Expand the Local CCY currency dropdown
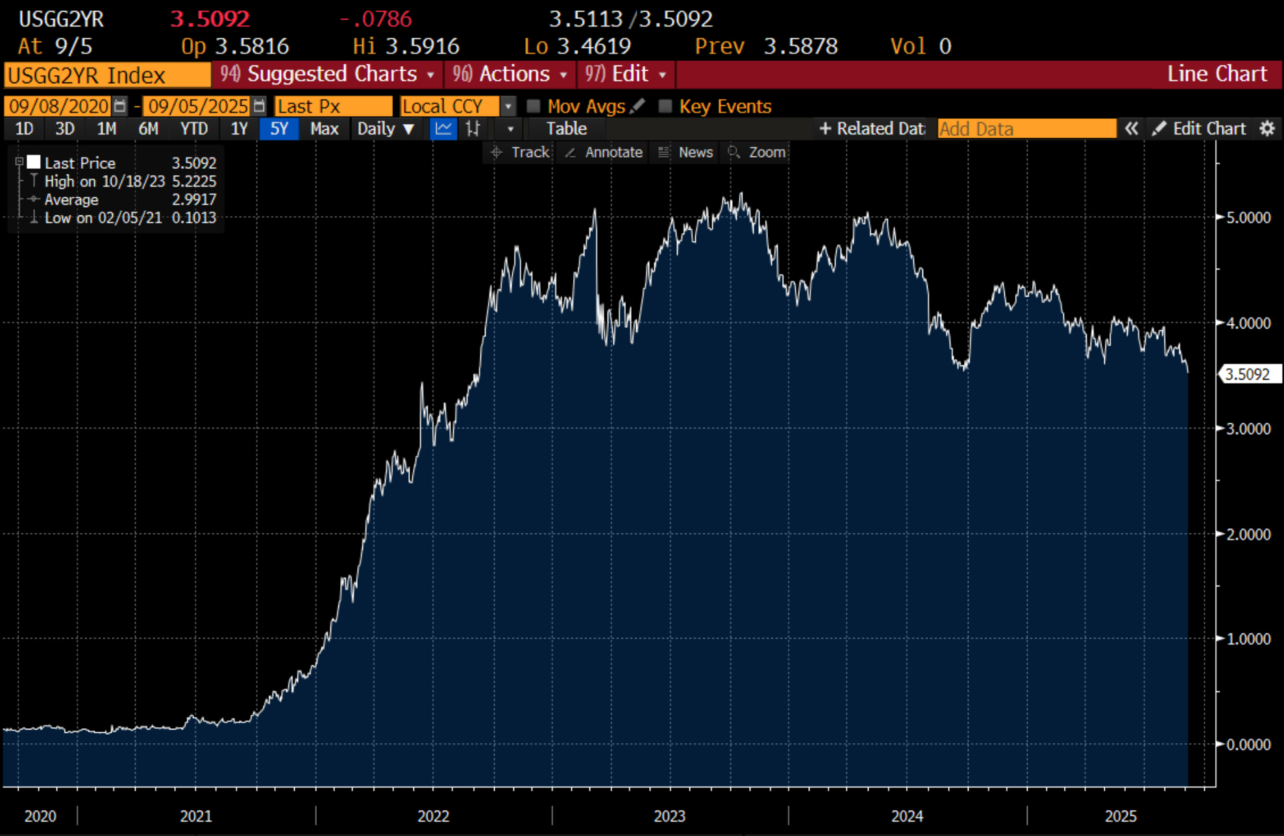Viewport: 1284px width, 836px height. pyautogui.click(x=509, y=106)
